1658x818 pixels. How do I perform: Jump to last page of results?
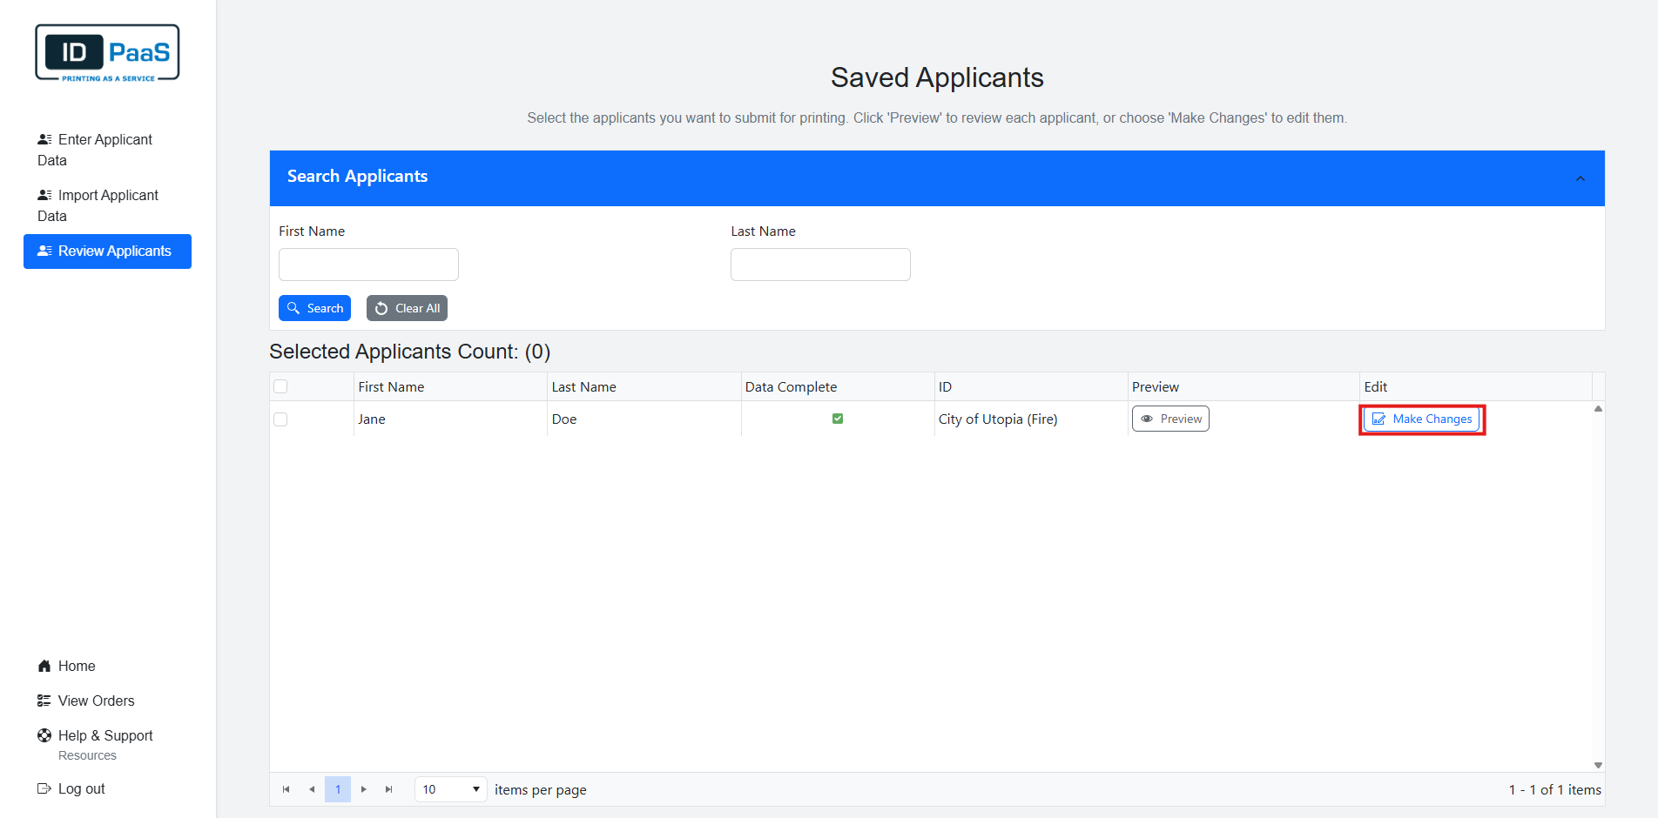[389, 789]
